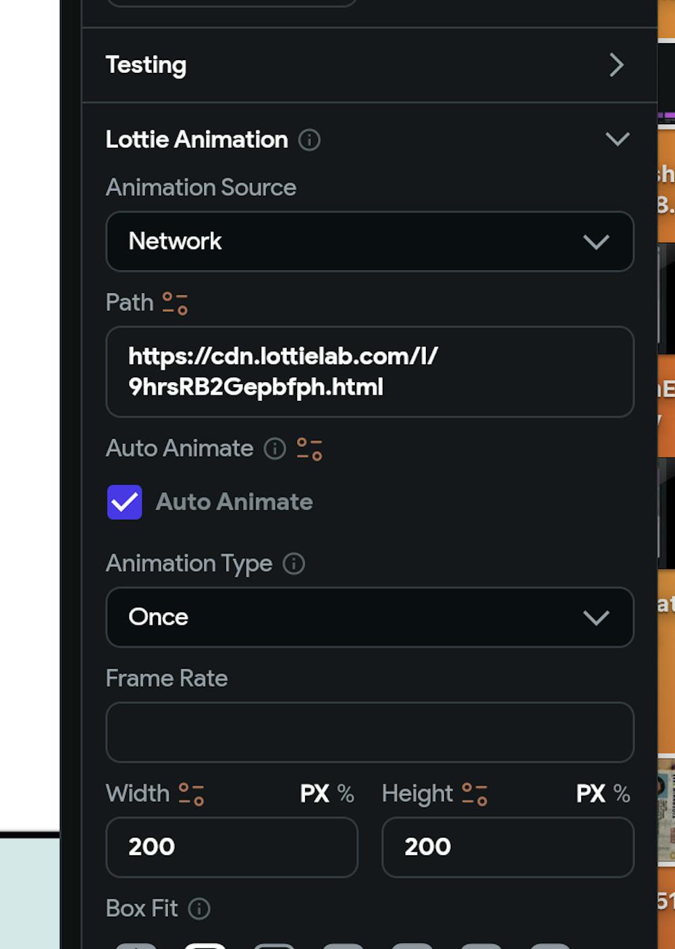Open the Height variable binding icon
Image resolution: width=675 pixels, height=949 pixels.
pyautogui.click(x=475, y=794)
